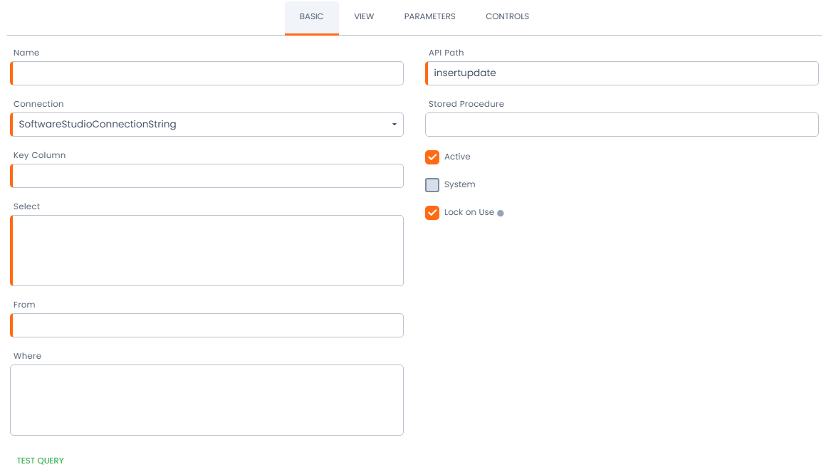
Task: Select the BASIC tab
Action: coord(311,16)
